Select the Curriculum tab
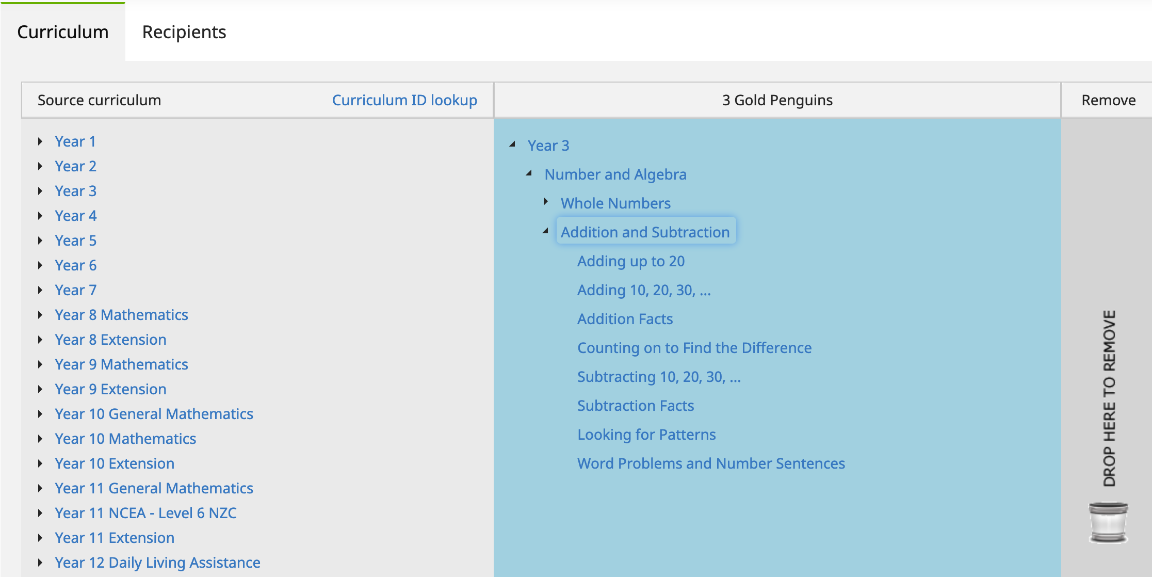The height and width of the screenshot is (577, 1152). pos(63,32)
